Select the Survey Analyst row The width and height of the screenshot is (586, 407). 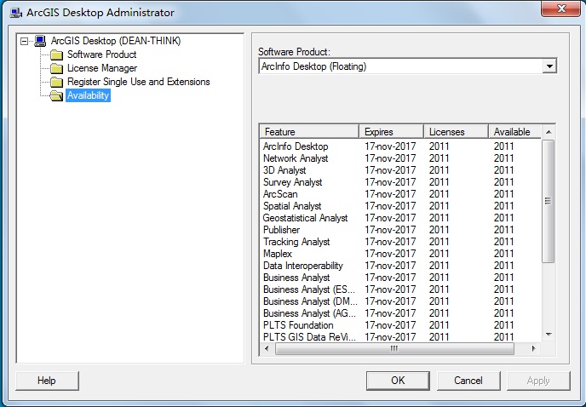tap(400, 182)
